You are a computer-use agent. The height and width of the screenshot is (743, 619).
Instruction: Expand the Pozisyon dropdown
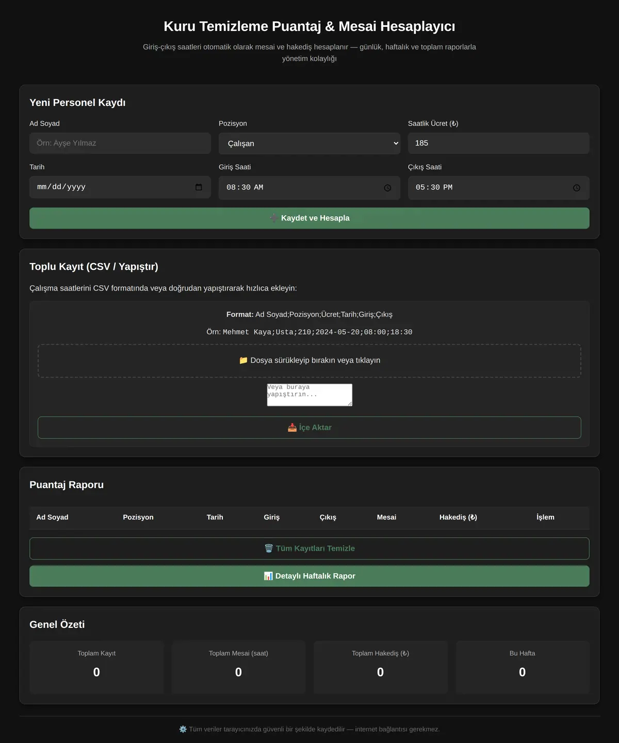coord(309,143)
